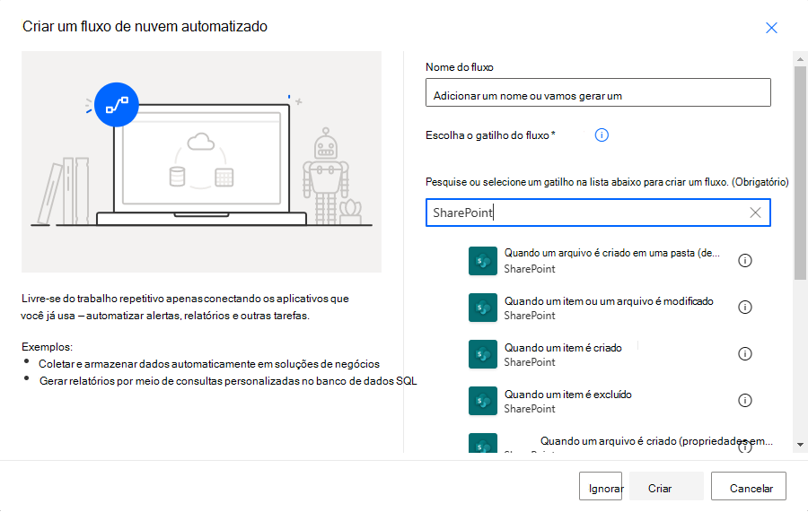The width and height of the screenshot is (808, 512).
Task: Choose trigger Quando um arquivo é criado em uma pasta
Action: point(611,253)
